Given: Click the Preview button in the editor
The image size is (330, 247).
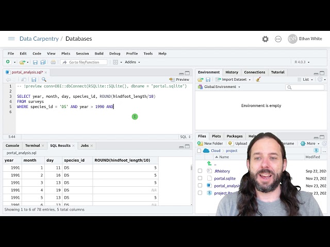Looking at the screenshot, I should click(x=179, y=80).
